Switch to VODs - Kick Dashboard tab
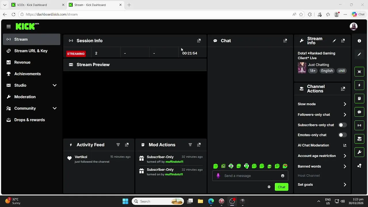 pos(37,5)
